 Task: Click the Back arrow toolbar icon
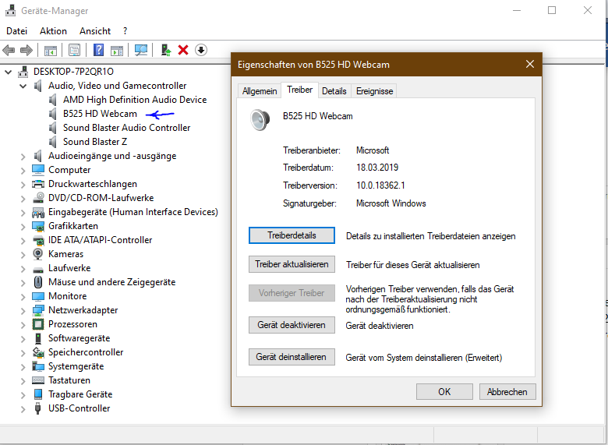(9, 50)
